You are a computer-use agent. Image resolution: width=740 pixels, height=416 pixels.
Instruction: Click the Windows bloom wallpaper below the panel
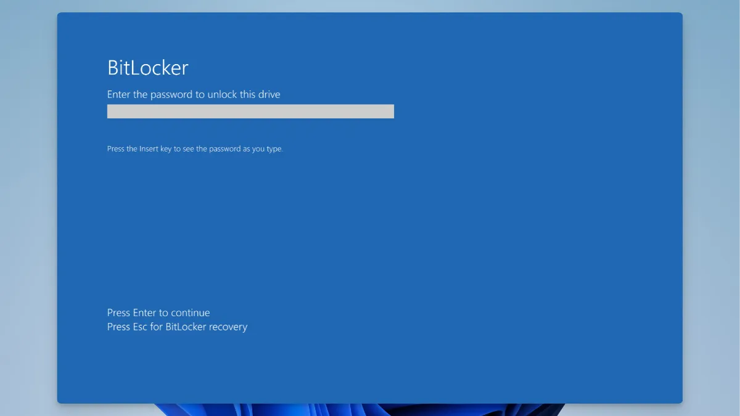click(358, 410)
